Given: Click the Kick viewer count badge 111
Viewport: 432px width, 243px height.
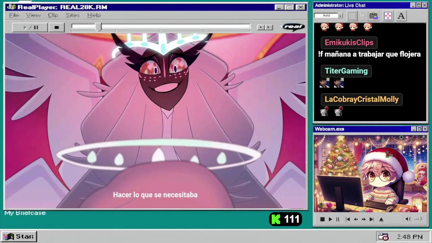Looking at the screenshot, I should pos(286,219).
